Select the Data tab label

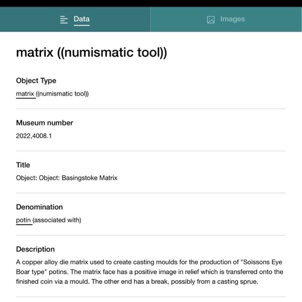click(82, 19)
